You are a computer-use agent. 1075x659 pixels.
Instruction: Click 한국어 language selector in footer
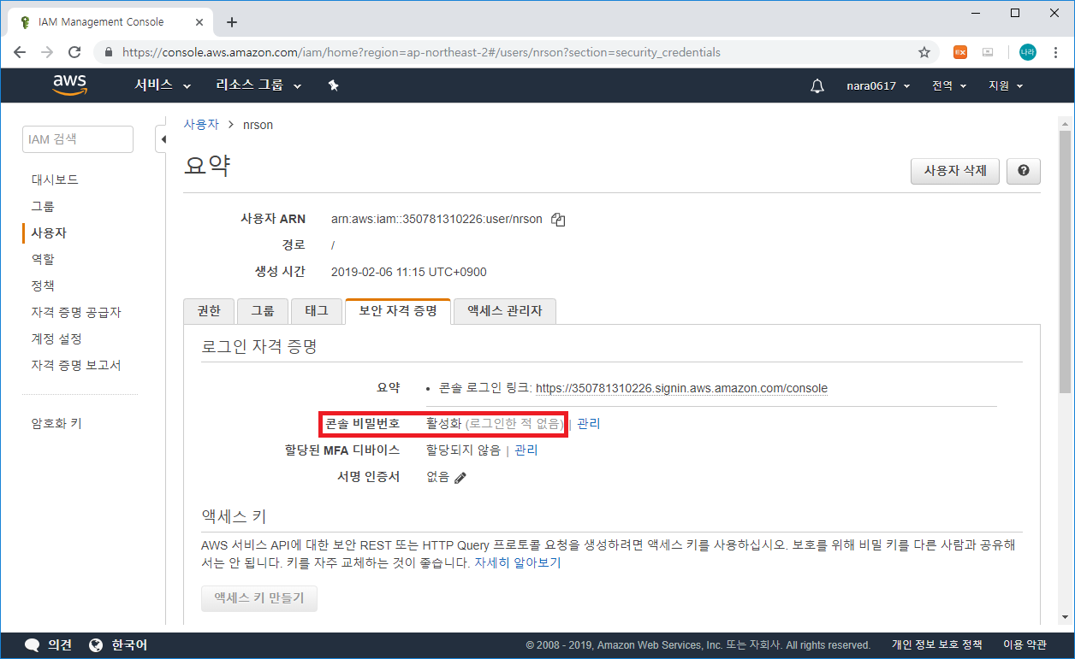129,645
